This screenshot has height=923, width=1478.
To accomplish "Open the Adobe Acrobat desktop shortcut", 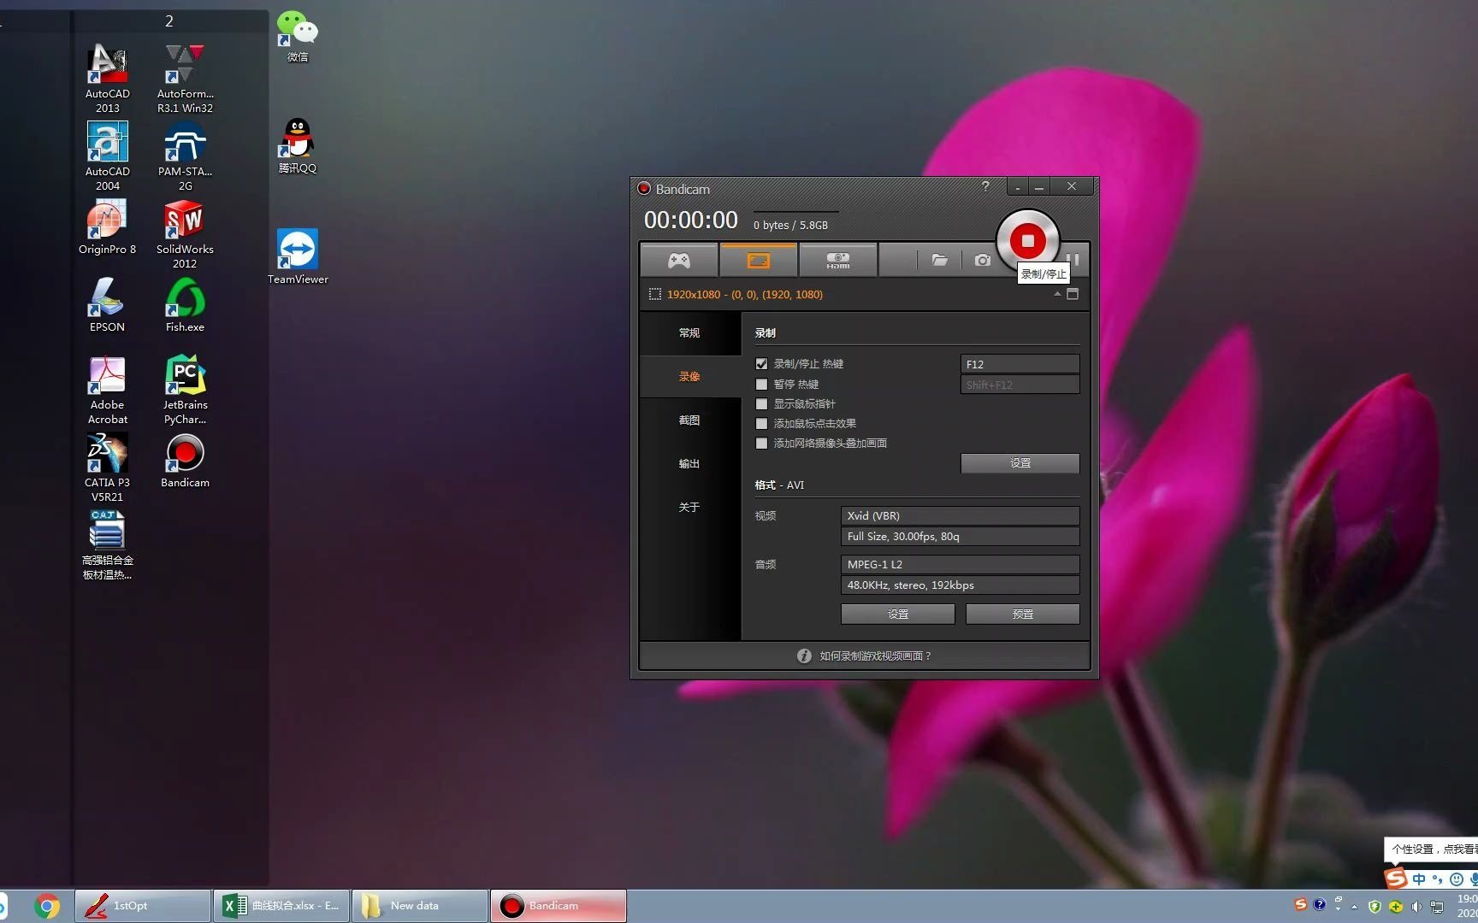I will tap(108, 390).
